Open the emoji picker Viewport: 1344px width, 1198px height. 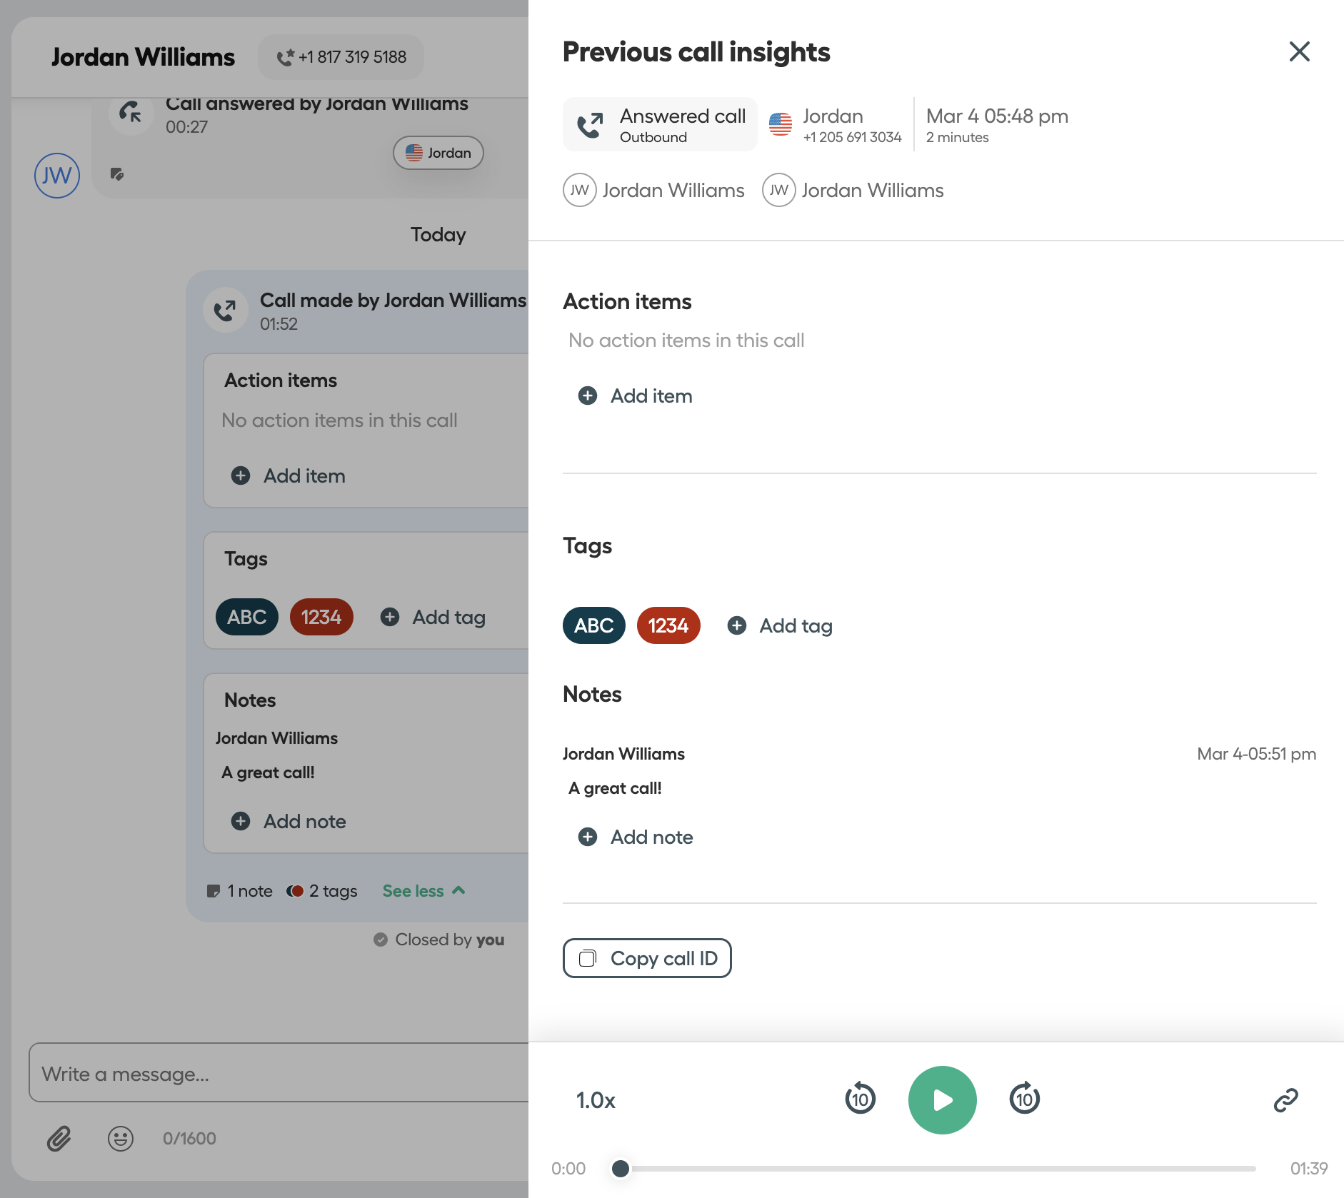pyautogui.click(x=120, y=1138)
